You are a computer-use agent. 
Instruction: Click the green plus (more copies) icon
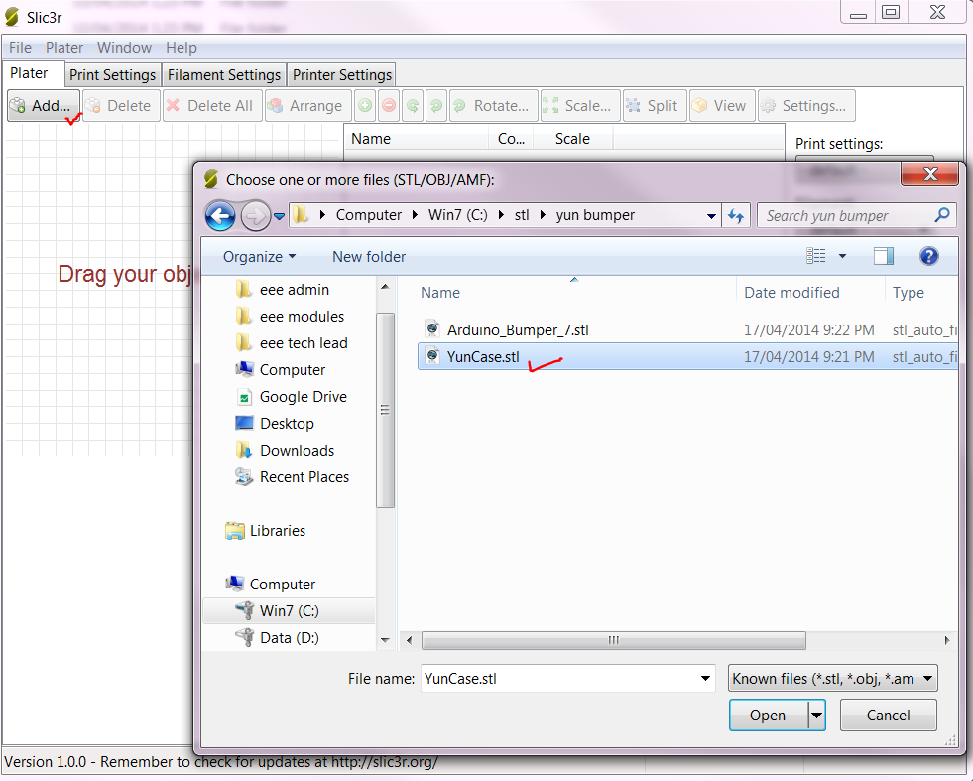click(366, 105)
